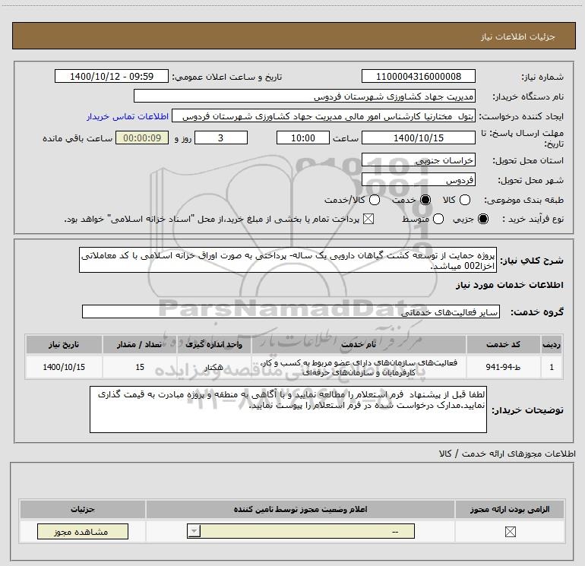Screen dimensions: 585x566
Task: Click the unit cell هکتار
Action: pos(213,367)
